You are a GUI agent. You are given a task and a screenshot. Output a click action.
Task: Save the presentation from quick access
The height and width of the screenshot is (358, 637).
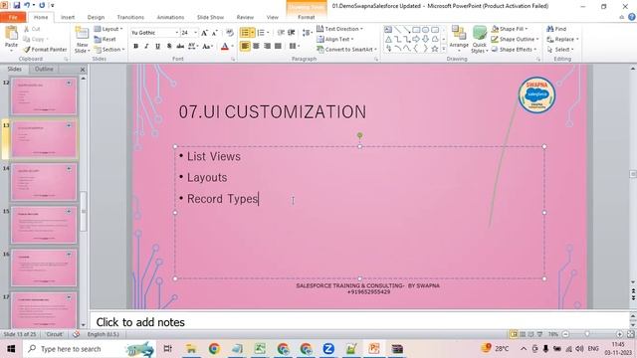point(17,5)
